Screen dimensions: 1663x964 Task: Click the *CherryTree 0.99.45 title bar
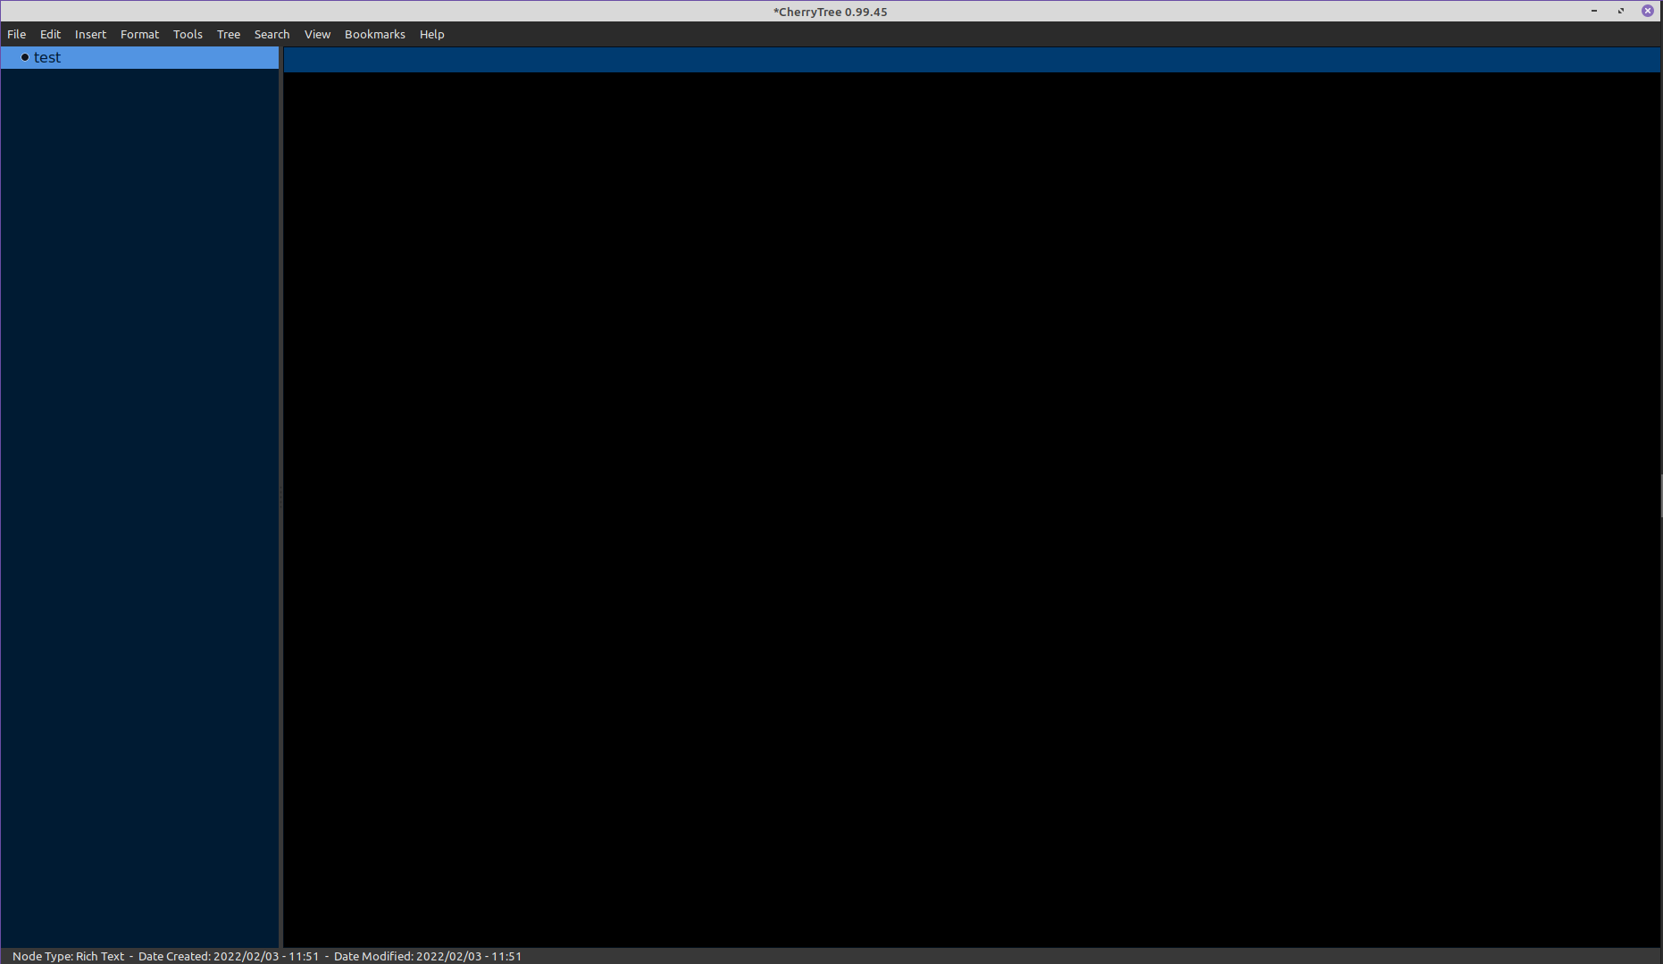click(831, 12)
